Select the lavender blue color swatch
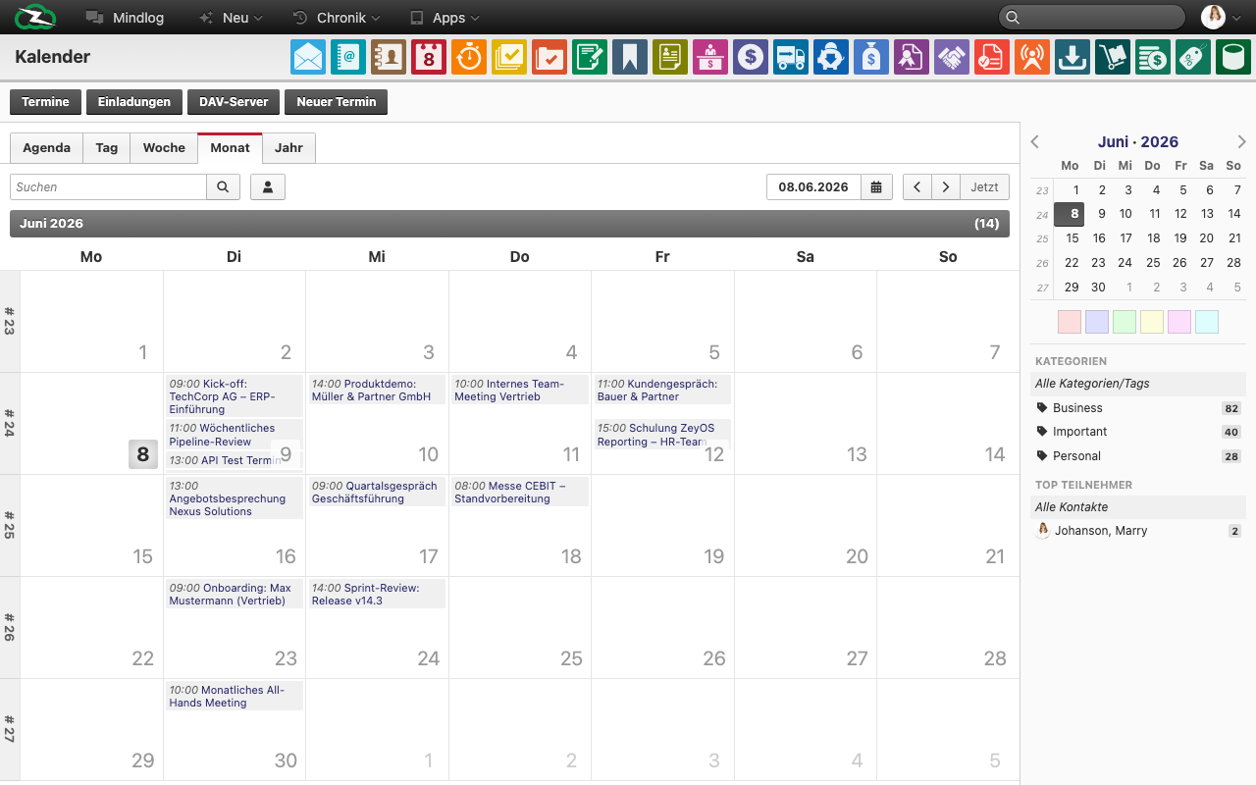Viewport: 1256px width, 785px height. [x=1097, y=322]
